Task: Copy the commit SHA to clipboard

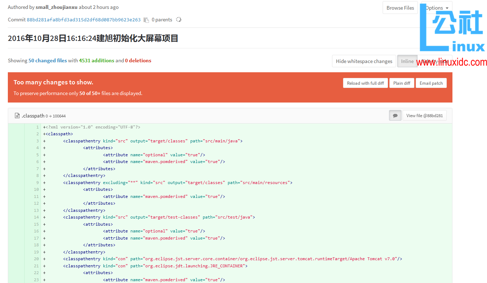Action: click(146, 20)
